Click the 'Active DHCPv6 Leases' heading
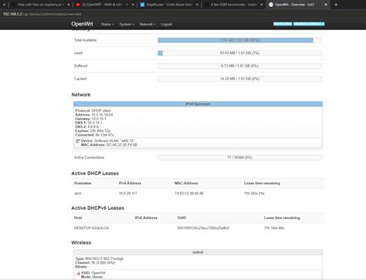Image resolution: width=366 pixels, height=280 pixels. 98,208
